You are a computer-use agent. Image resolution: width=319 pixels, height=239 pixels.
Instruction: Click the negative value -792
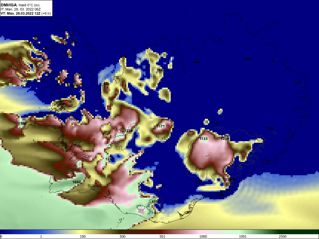coord(214,123)
